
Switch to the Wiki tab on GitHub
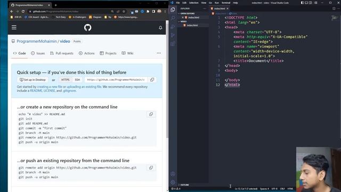click(x=127, y=53)
